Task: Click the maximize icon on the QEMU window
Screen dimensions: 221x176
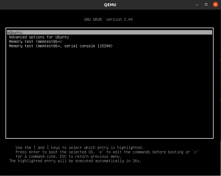Action: [x=206, y=5]
